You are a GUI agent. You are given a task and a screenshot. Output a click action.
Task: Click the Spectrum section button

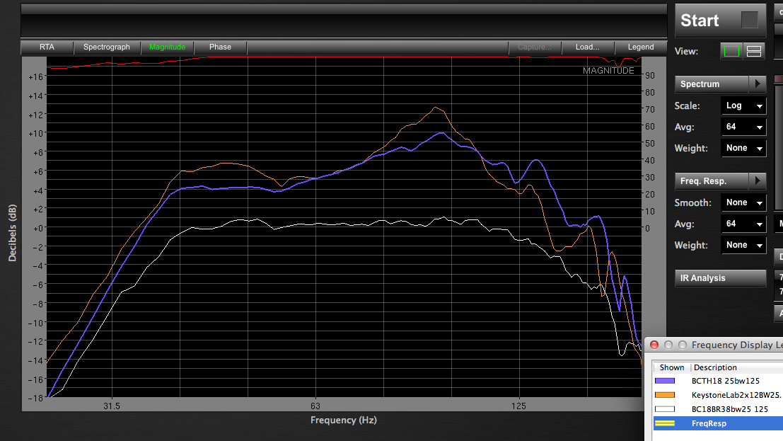pyautogui.click(x=712, y=84)
